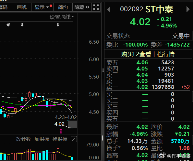
Task: Select the 卖一 row price 4.02
Action: tap(142, 87)
